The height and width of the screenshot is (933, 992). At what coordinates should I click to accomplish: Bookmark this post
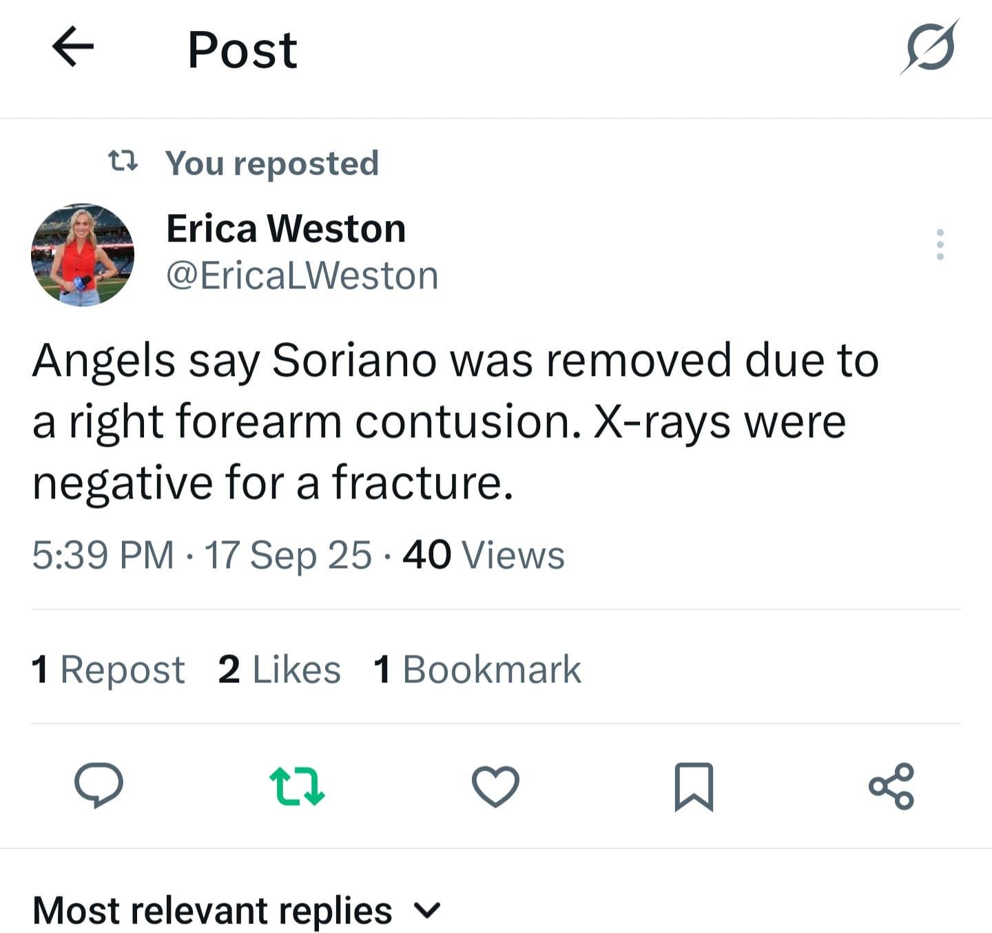point(693,786)
